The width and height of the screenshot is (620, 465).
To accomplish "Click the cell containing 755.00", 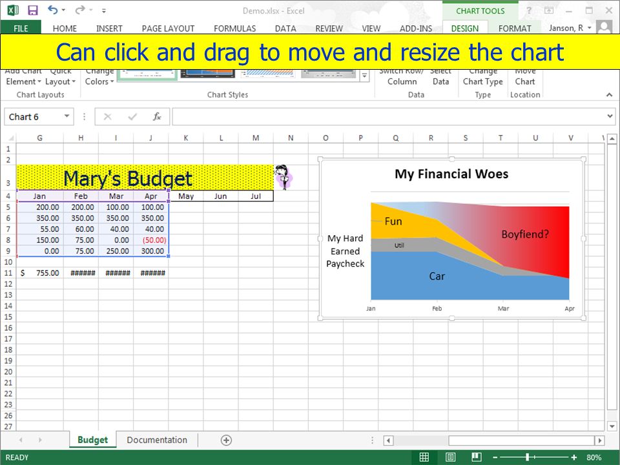I will click(x=39, y=273).
